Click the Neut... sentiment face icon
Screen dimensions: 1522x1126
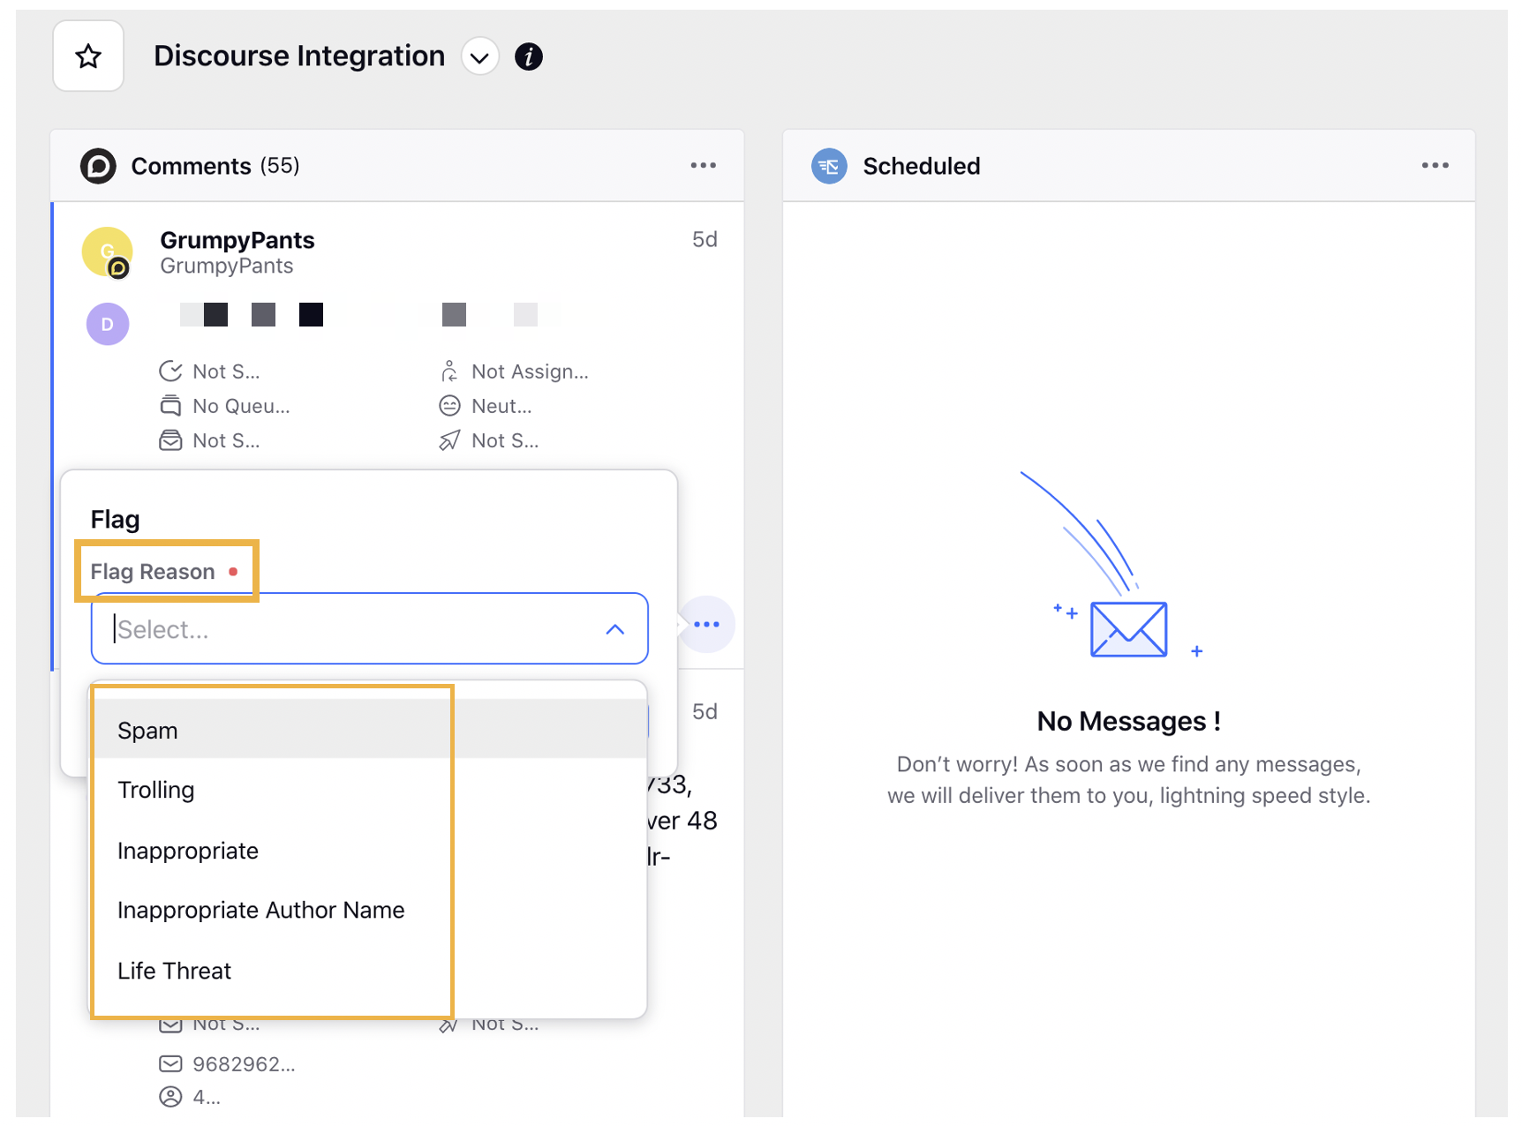pyautogui.click(x=449, y=406)
